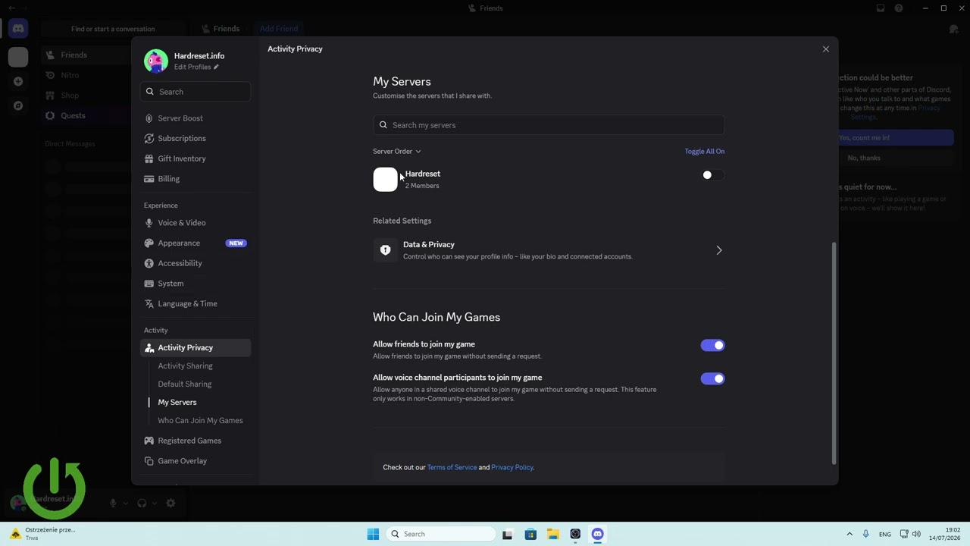Open Game Overlay settings

(x=196, y=461)
